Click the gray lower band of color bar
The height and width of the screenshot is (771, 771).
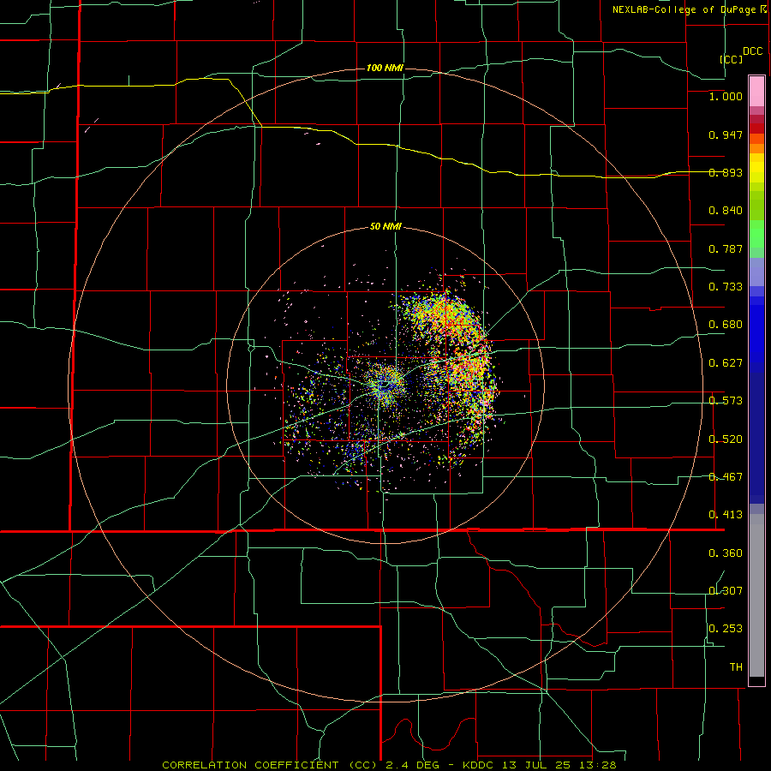[x=756, y=595]
